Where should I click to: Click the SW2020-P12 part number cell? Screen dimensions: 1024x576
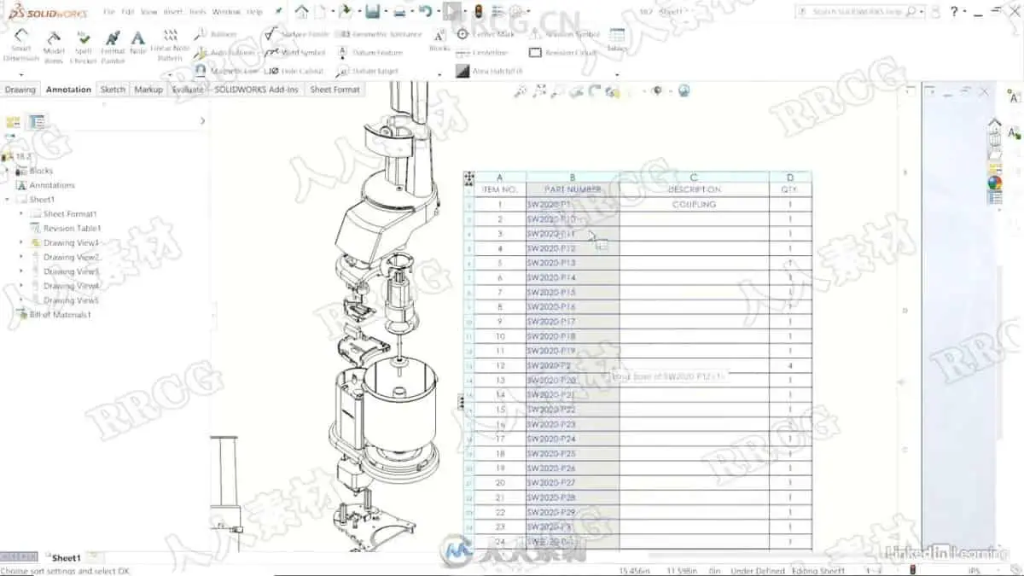click(x=573, y=248)
